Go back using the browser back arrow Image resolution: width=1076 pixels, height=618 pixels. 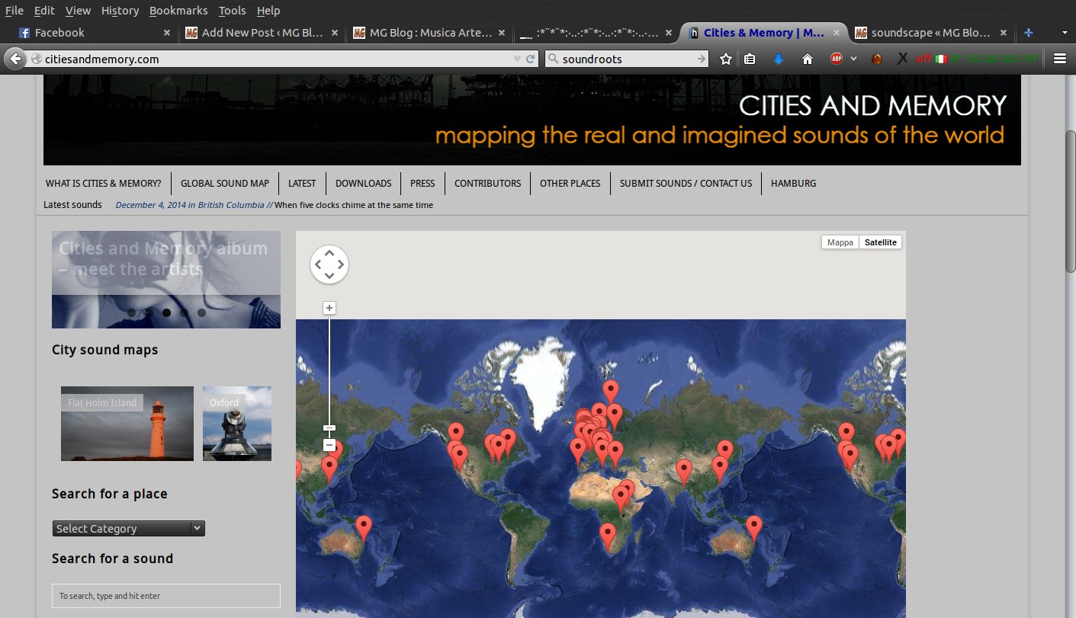point(15,59)
